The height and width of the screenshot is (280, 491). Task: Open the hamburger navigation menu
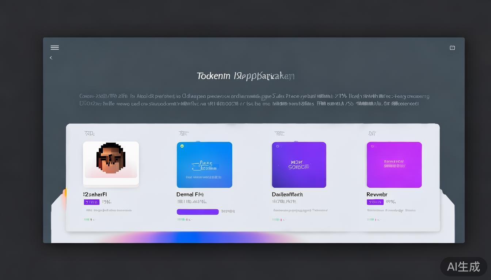click(55, 47)
